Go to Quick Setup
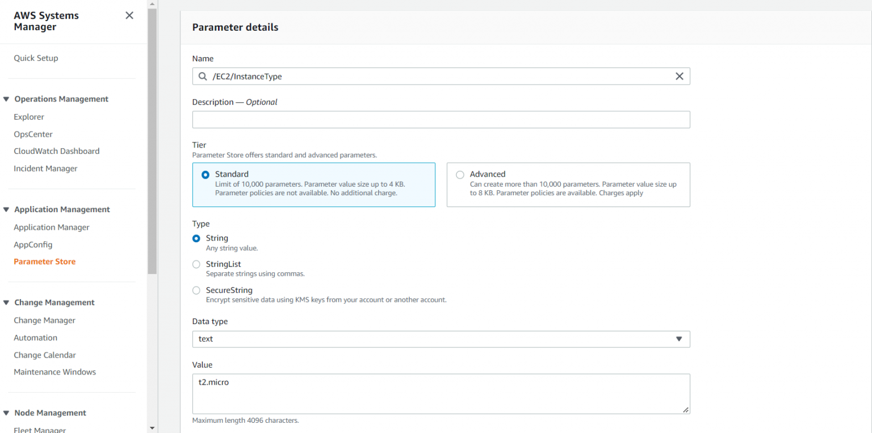This screenshot has height=433, width=872. (36, 58)
